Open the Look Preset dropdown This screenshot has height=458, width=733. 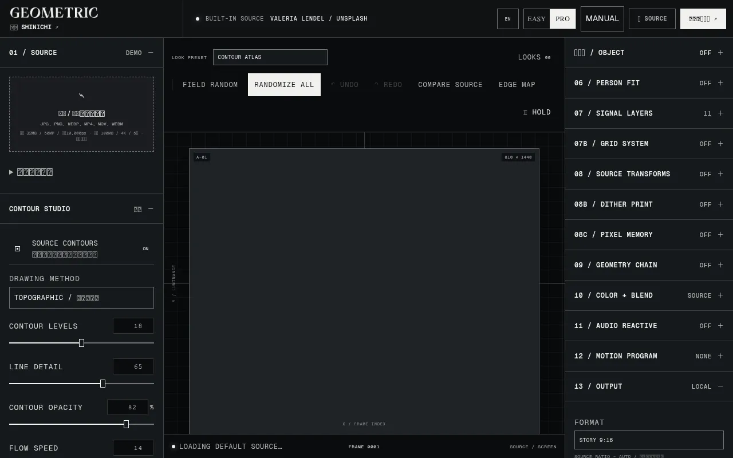pyautogui.click(x=270, y=57)
